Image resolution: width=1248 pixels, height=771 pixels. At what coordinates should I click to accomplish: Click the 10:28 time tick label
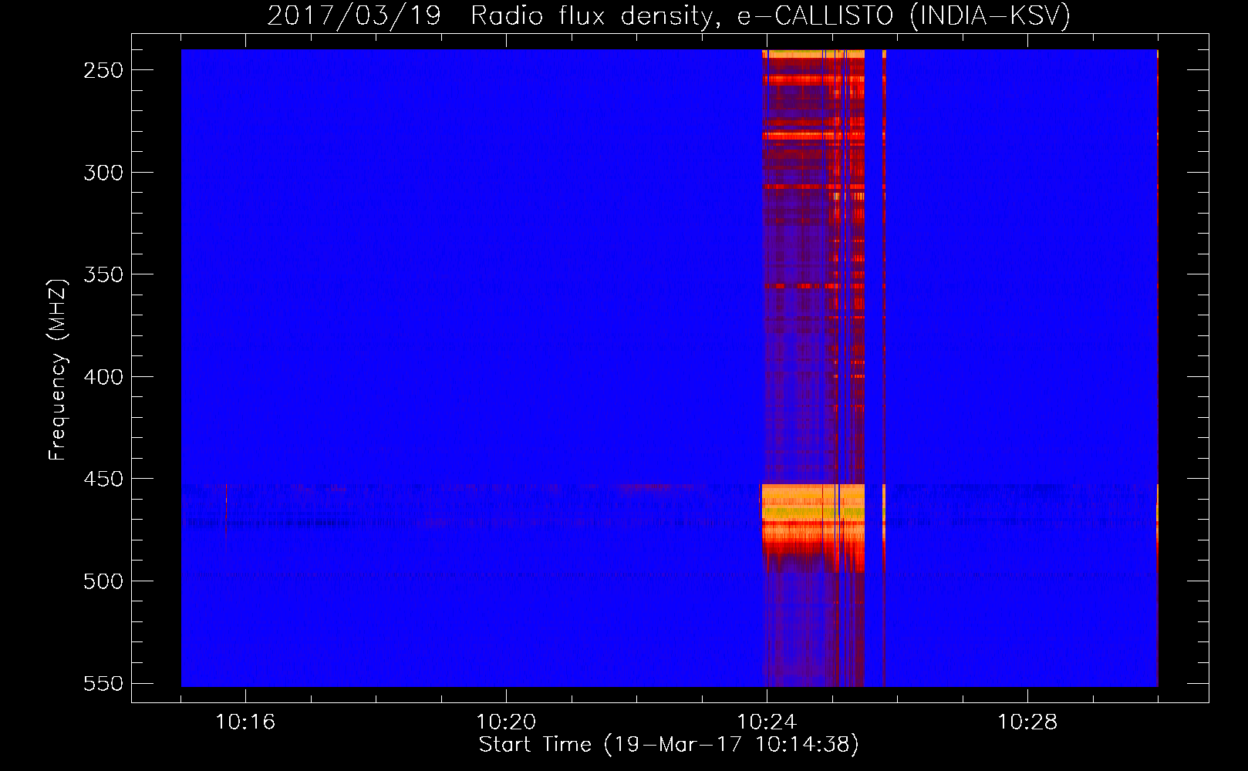pos(1027,722)
